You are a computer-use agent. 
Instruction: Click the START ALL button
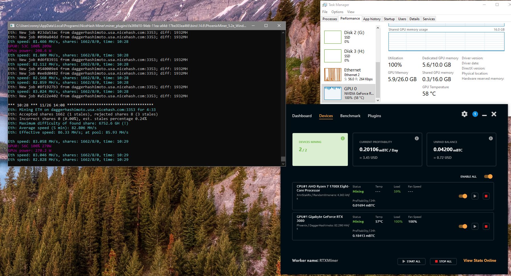click(x=412, y=261)
